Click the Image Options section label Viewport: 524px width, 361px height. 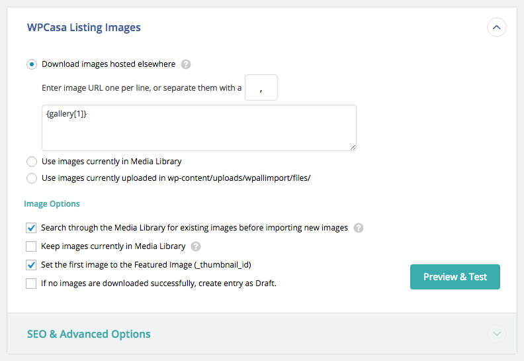52,204
